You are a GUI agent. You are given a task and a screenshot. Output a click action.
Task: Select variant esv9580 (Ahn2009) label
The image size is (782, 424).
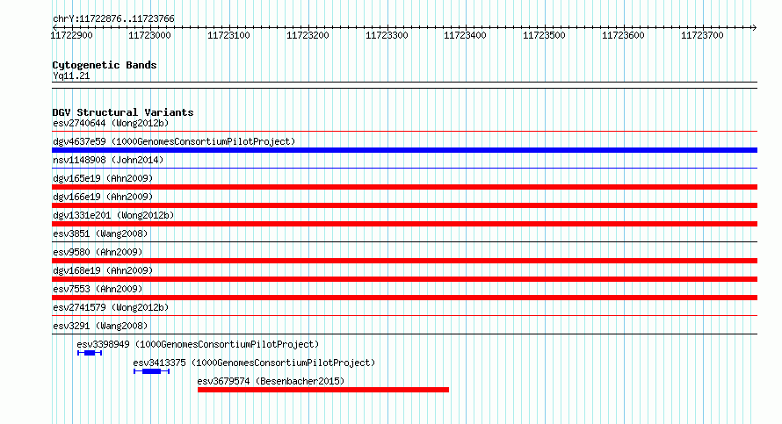pos(98,252)
